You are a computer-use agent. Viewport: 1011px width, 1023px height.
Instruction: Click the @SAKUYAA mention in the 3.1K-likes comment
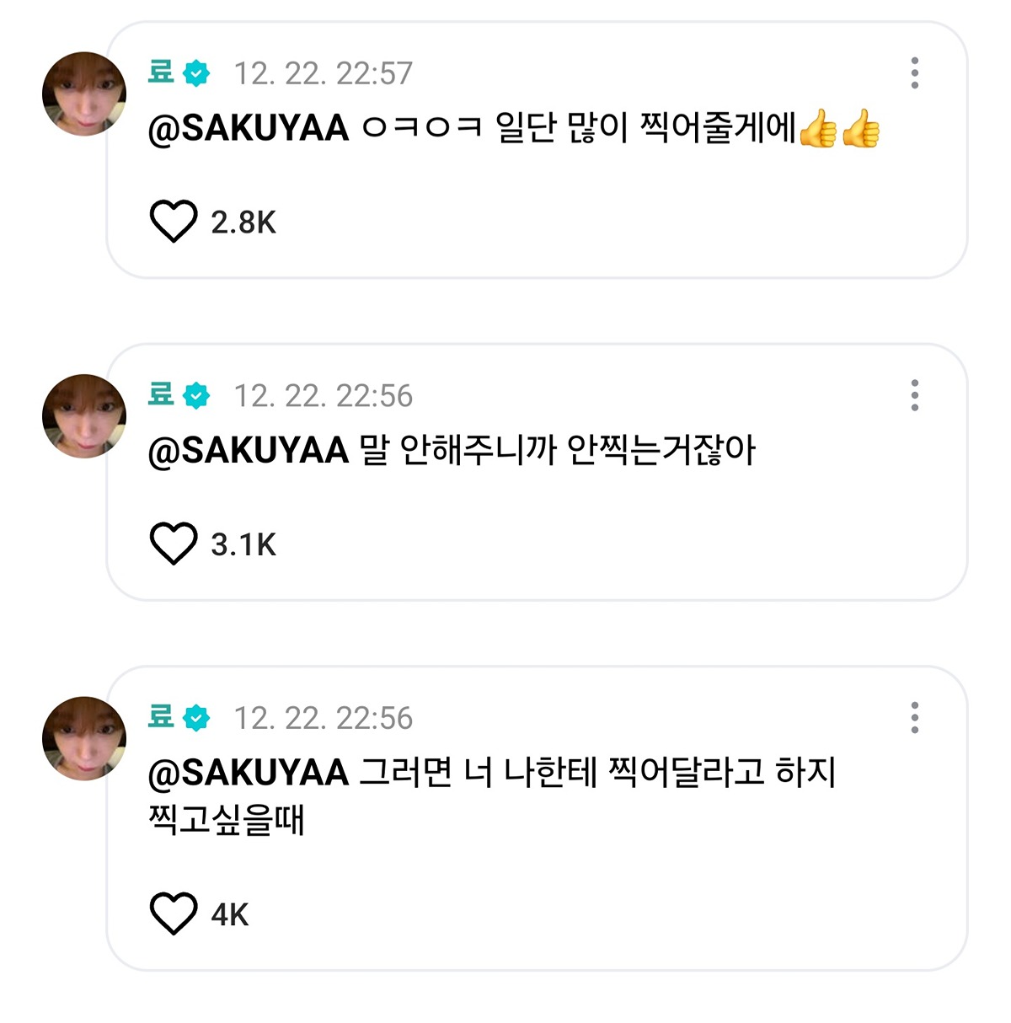248,451
